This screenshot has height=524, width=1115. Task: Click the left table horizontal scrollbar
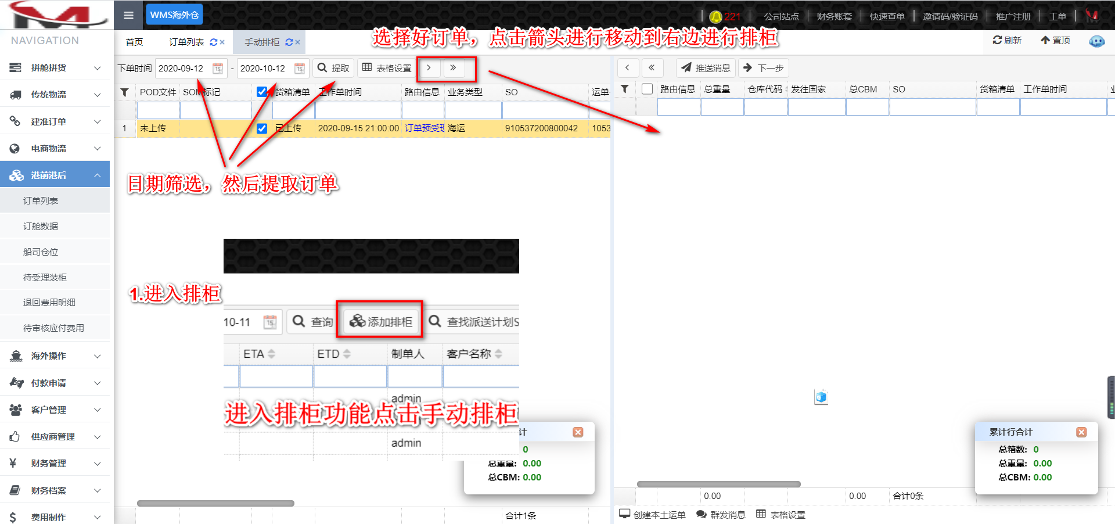point(215,503)
